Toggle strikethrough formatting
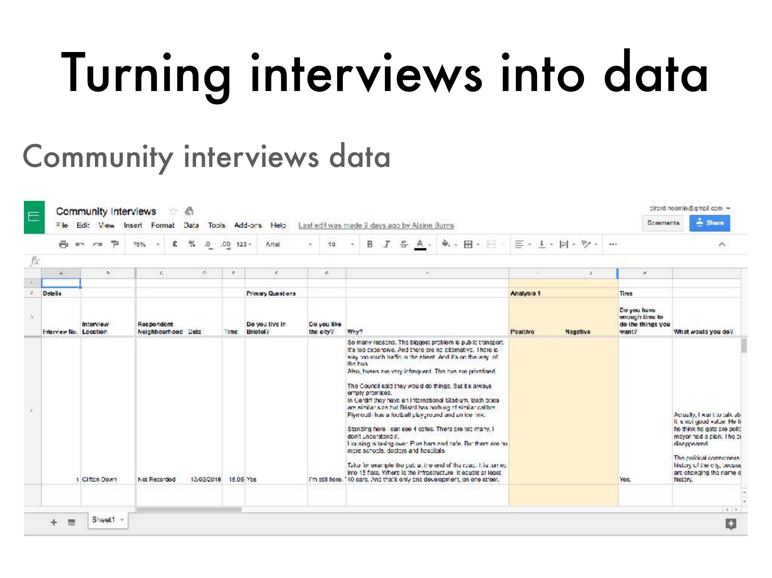Viewport: 772px width, 578px height. click(403, 245)
